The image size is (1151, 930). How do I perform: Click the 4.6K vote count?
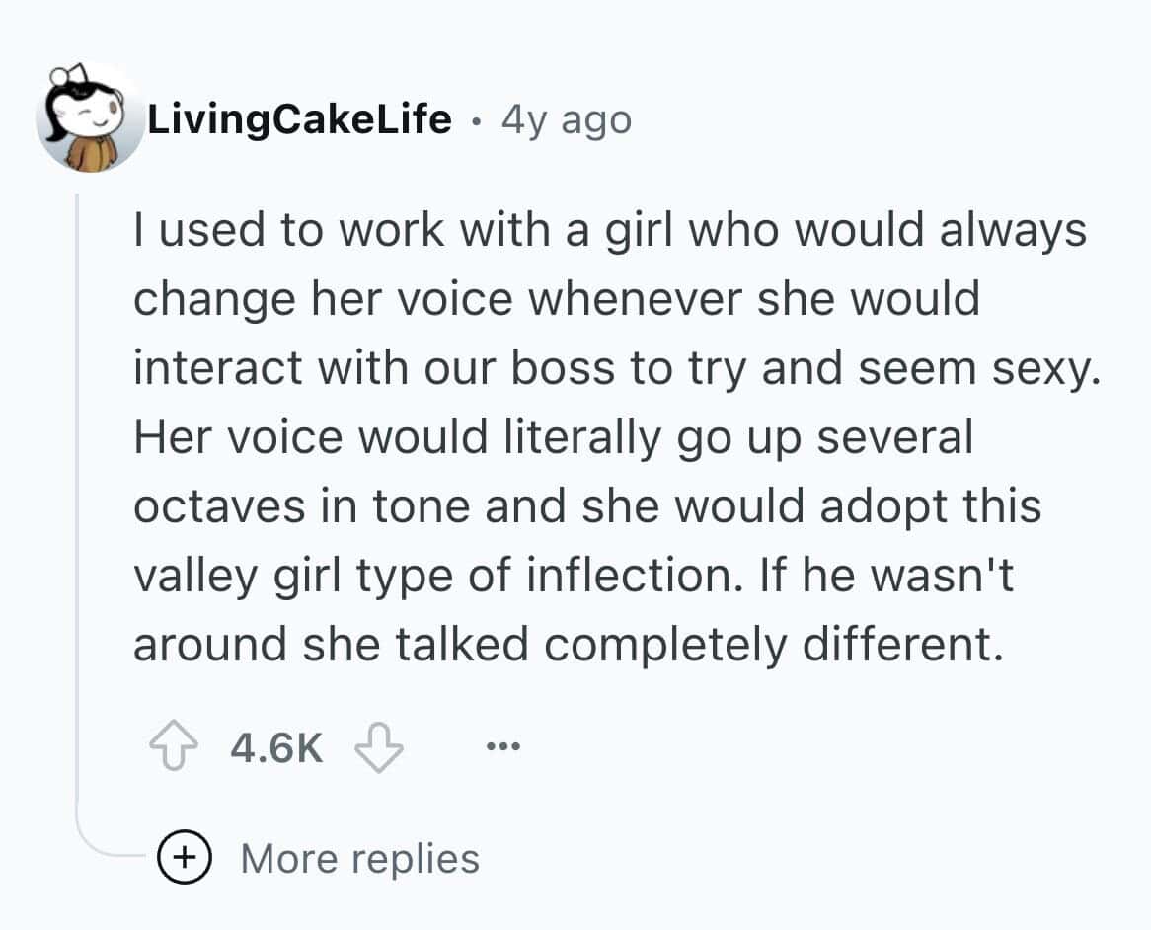pyautogui.click(x=276, y=747)
